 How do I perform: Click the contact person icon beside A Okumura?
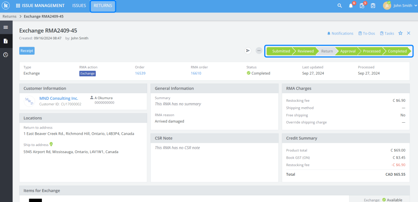click(x=92, y=98)
